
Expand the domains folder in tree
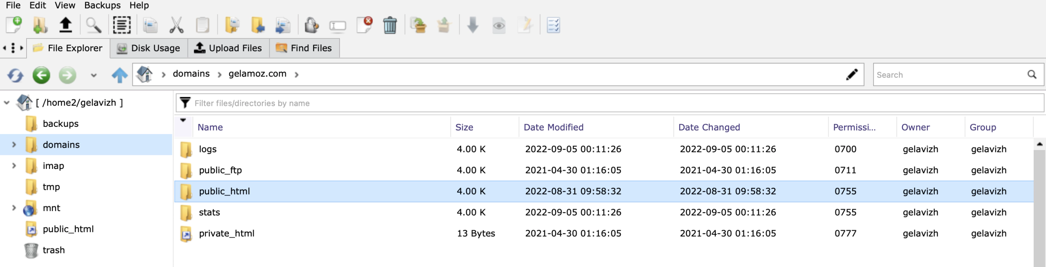(14, 144)
